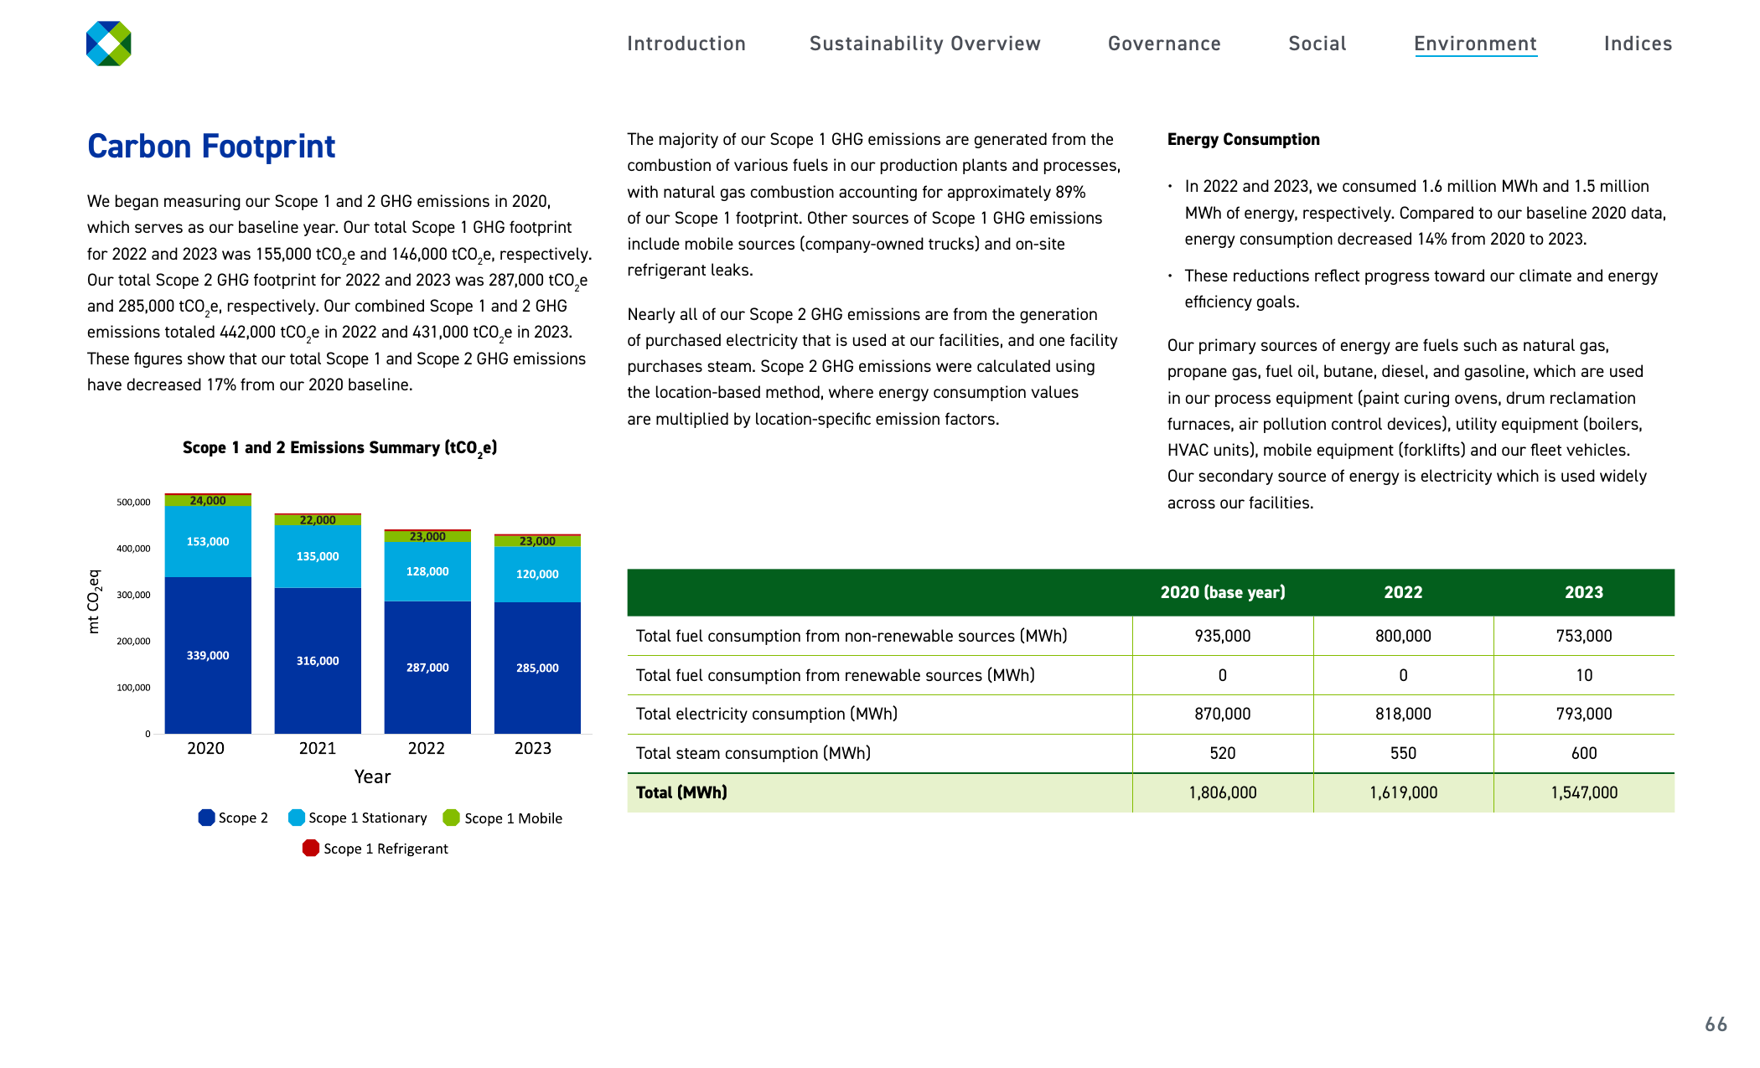The height and width of the screenshot is (1068, 1760).
Task: Go to Sustainability Overview tab
Action: tap(925, 44)
